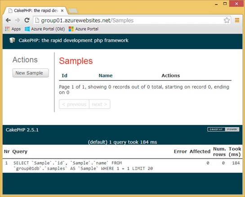This screenshot has width=245, height=197.
Task: Click the 'Took (ms)' column header
Action: 235,152
